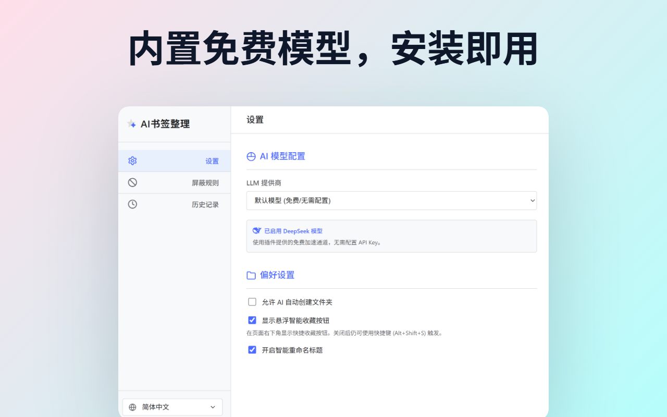Click the globe icon next to 简体中文
667x417 pixels.
click(x=132, y=407)
